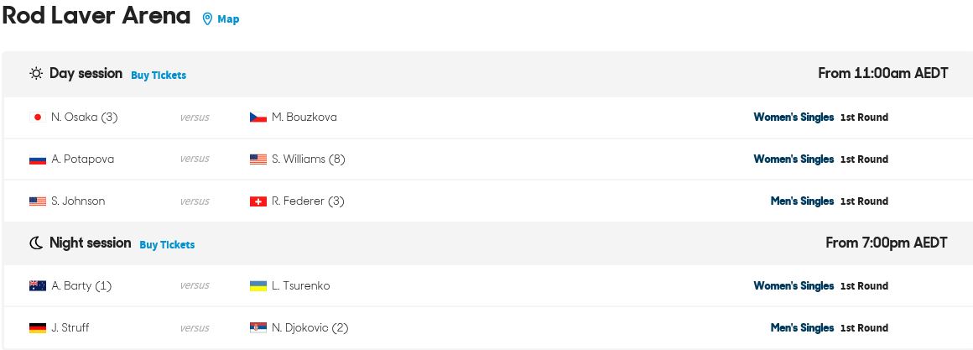
Task: Click the Day session sun icon
Action: 36,74
